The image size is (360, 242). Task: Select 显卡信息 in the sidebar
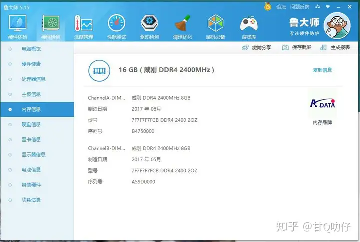click(37, 140)
